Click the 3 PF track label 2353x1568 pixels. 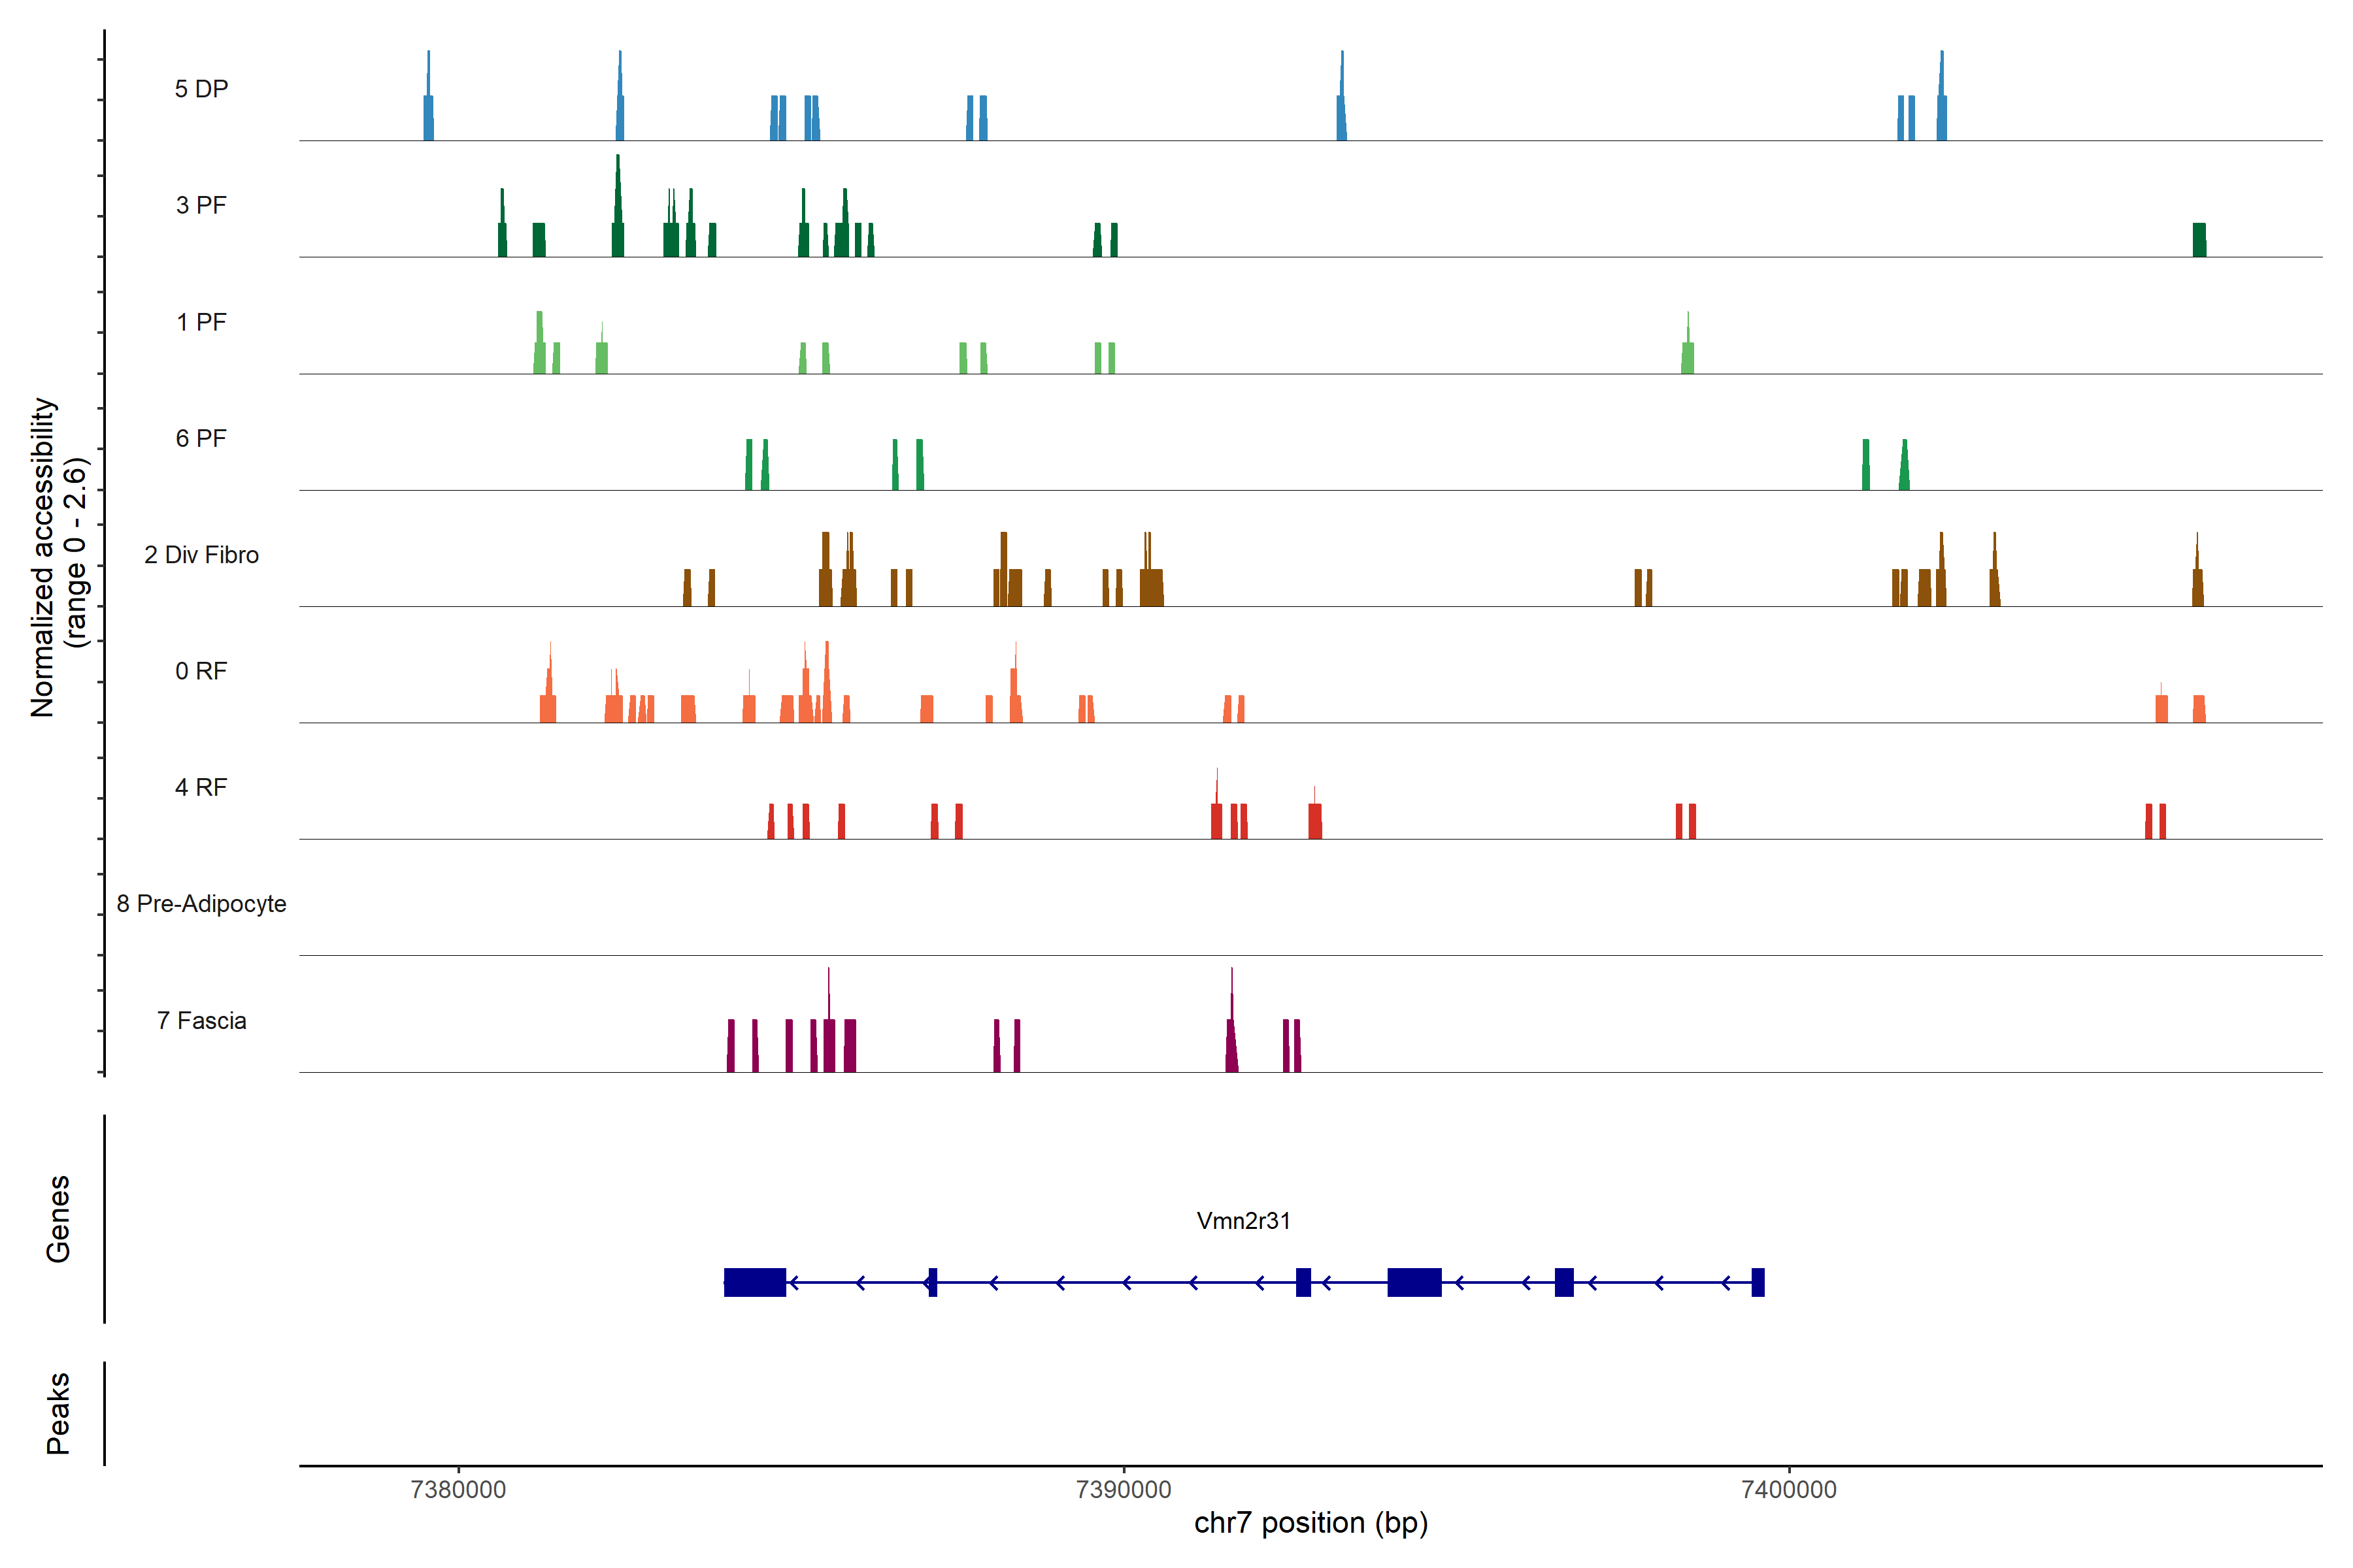201,205
